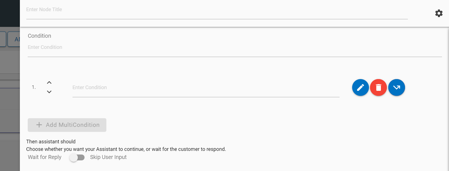Delete condition 1 using the trash icon
The width and height of the screenshot is (449, 171).
coord(378,87)
